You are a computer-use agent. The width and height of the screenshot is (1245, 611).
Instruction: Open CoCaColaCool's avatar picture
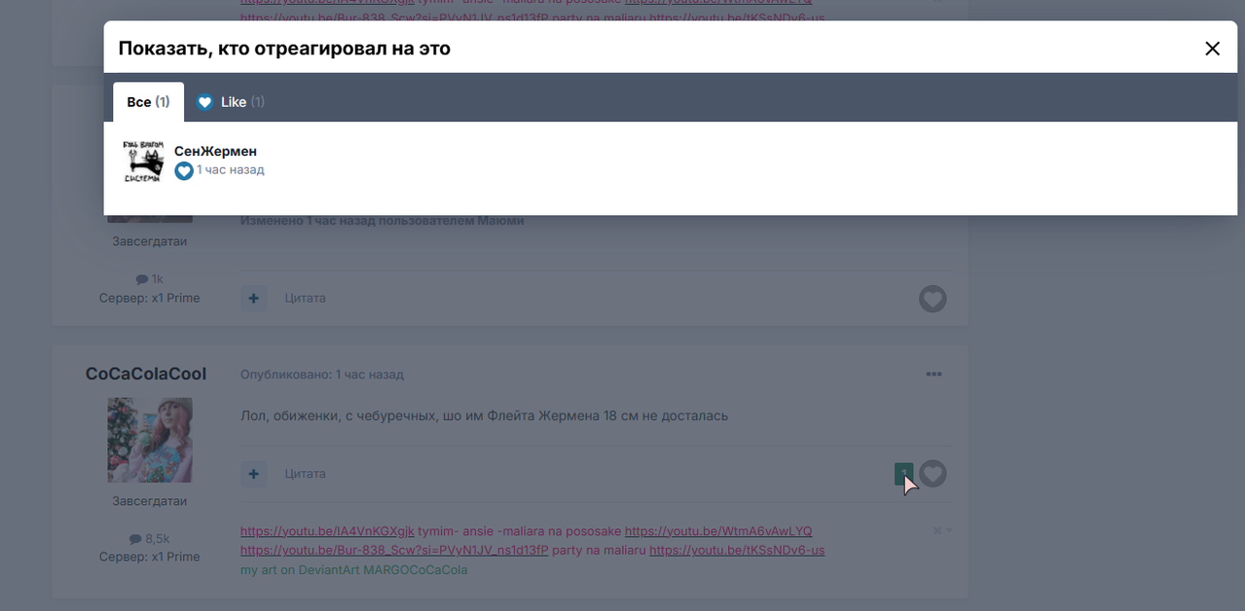pyautogui.click(x=149, y=440)
